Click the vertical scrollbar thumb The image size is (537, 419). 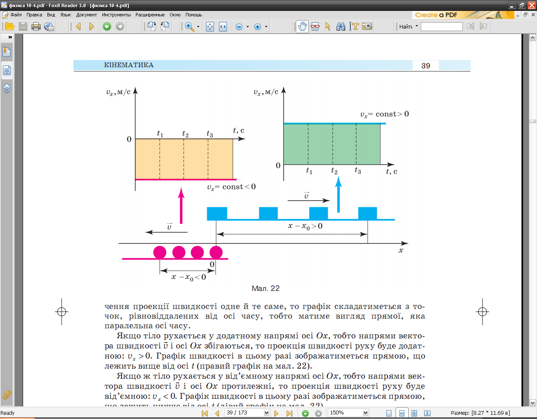click(533, 121)
